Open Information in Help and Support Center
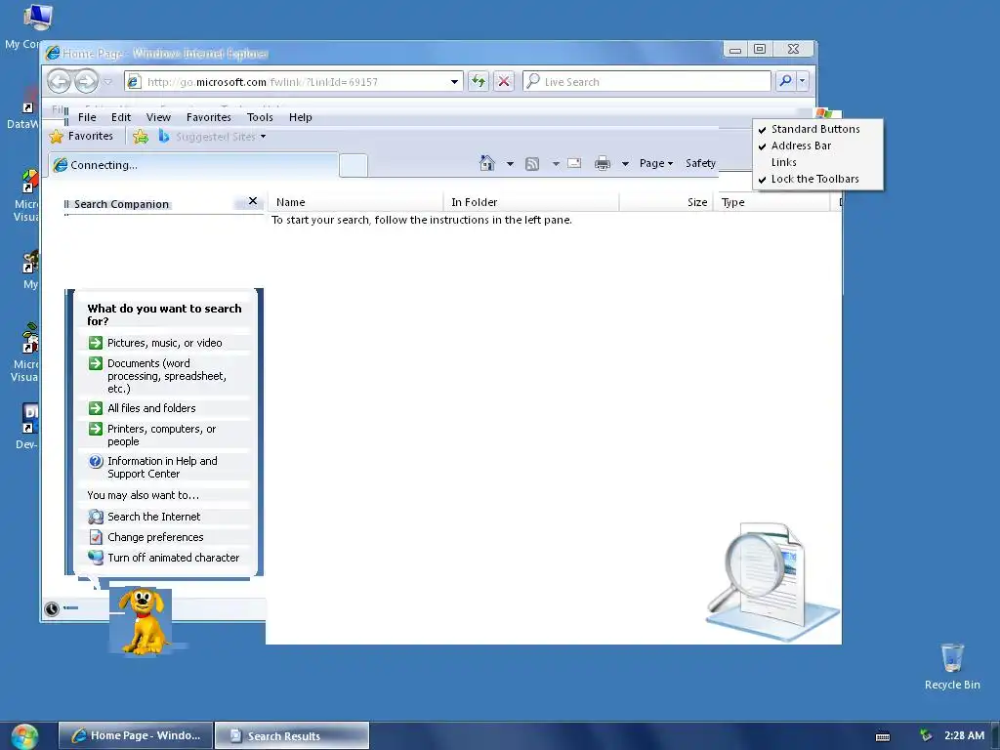The width and height of the screenshot is (1000, 750). 163,468
